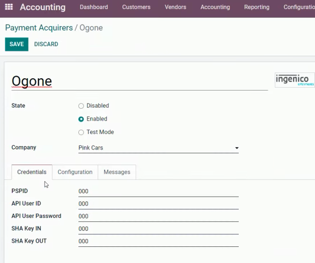The width and height of the screenshot is (315, 263).
Task: Open the Company field showing Pink Cars
Action: pos(158,148)
